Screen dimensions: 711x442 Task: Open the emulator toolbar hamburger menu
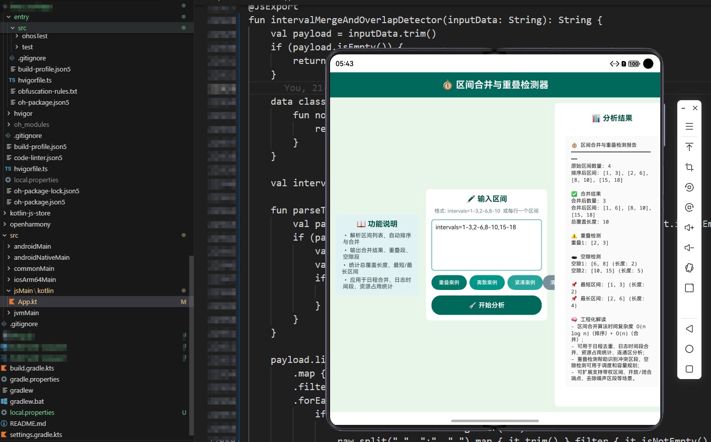[689, 126]
